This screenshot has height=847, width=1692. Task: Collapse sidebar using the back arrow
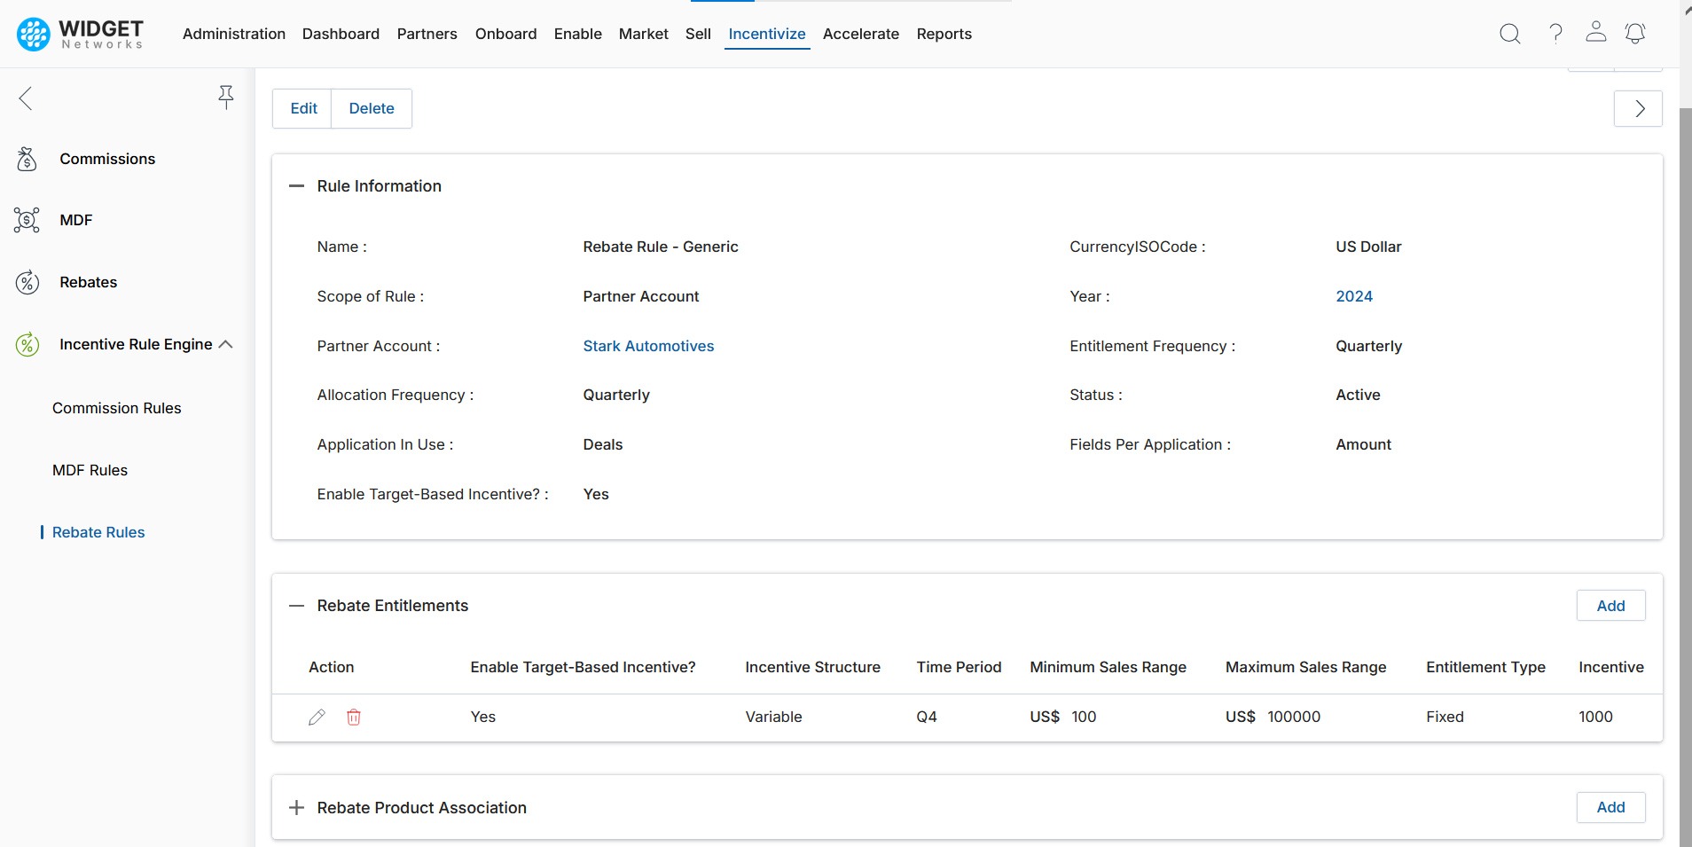(x=26, y=98)
